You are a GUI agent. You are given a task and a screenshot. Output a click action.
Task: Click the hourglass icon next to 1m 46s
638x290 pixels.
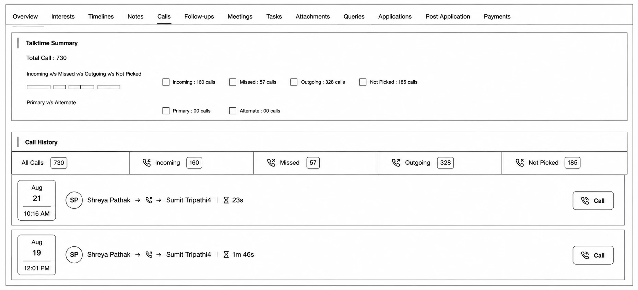[226, 255]
